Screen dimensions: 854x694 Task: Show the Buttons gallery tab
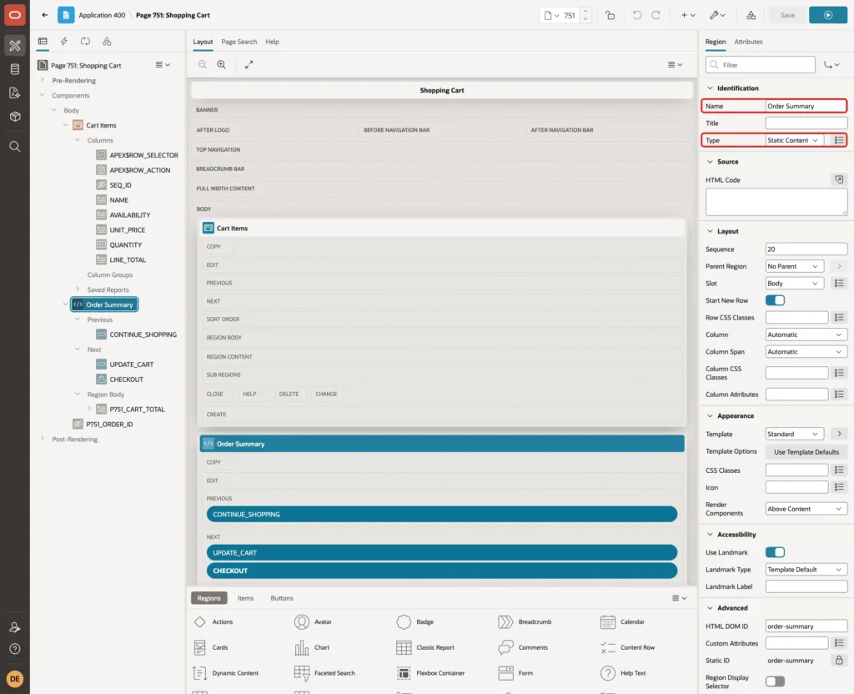pos(282,598)
